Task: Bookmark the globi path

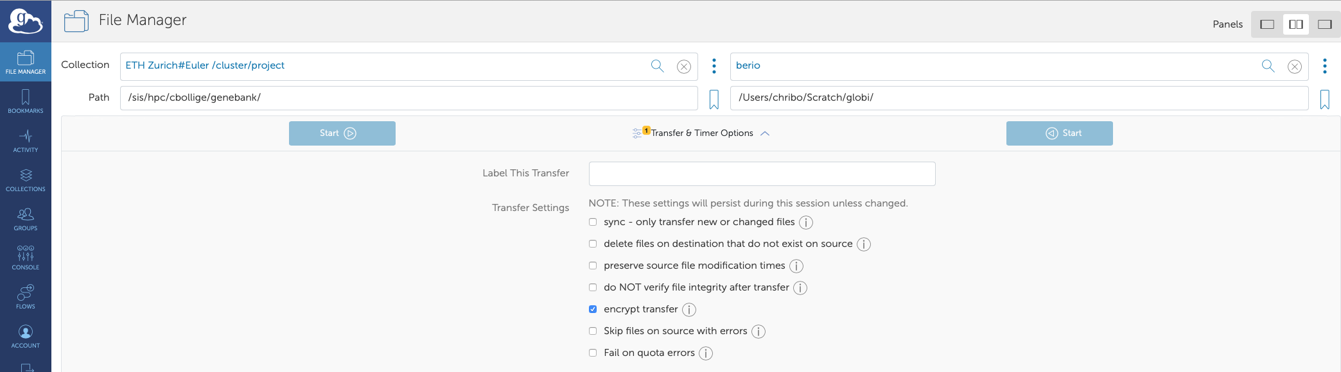Action: point(1325,99)
